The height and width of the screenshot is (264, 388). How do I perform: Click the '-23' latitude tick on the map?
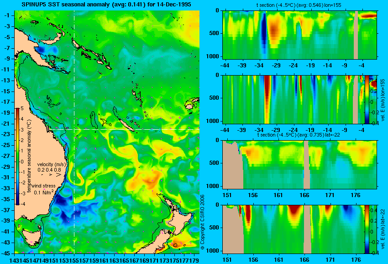(x=6, y=134)
